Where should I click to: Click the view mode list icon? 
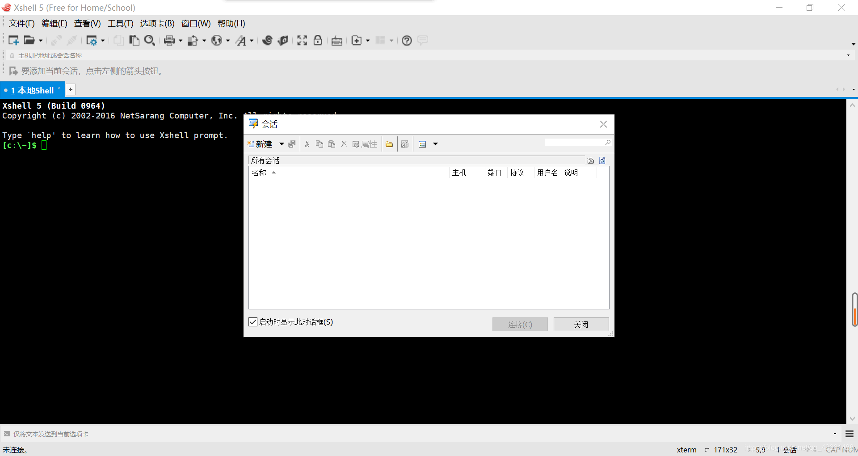click(x=422, y=144)
